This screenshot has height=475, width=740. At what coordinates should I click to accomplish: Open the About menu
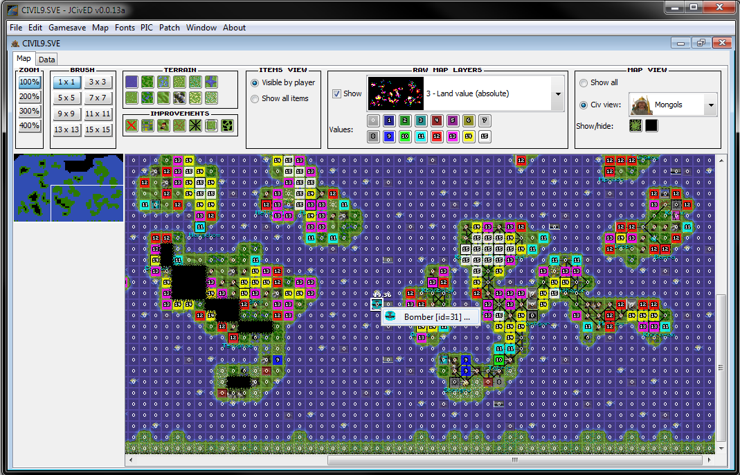[234, 28]
